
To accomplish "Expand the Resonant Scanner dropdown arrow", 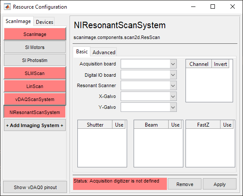I will click(x=173, y=85).
